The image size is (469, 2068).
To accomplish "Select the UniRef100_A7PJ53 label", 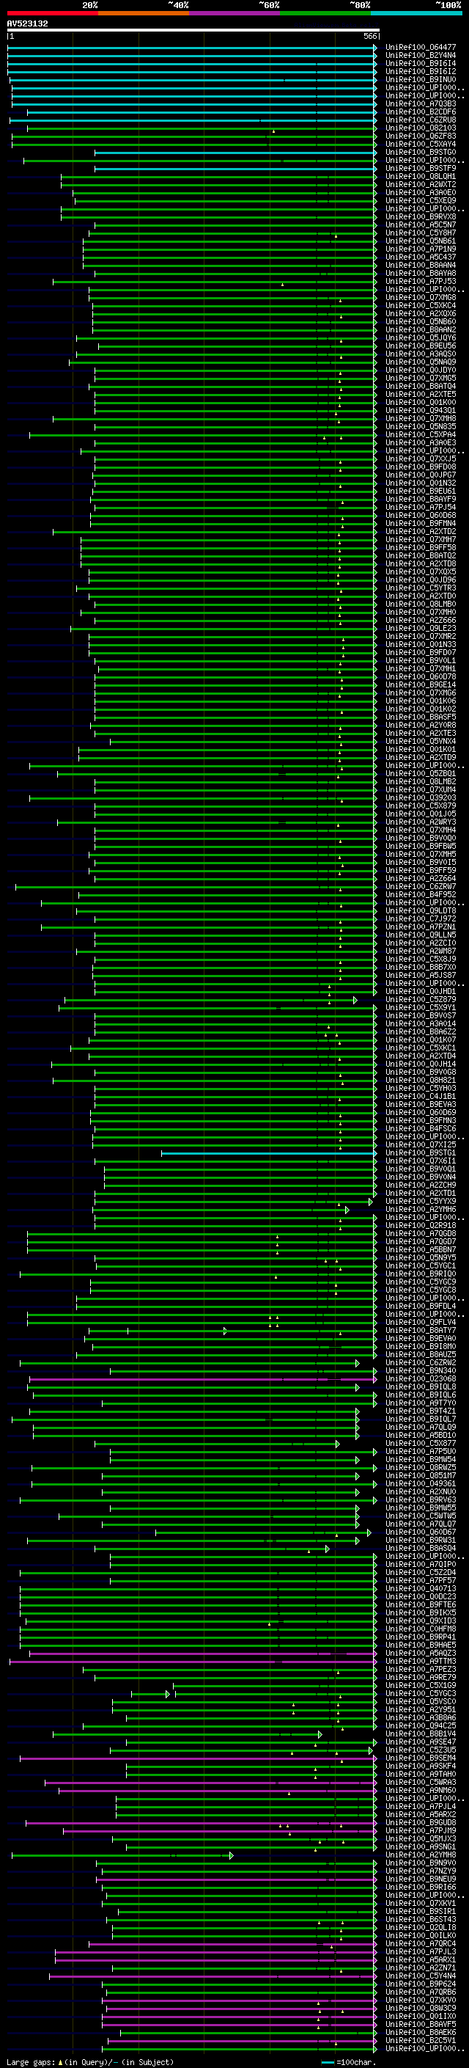I will 420,282.
